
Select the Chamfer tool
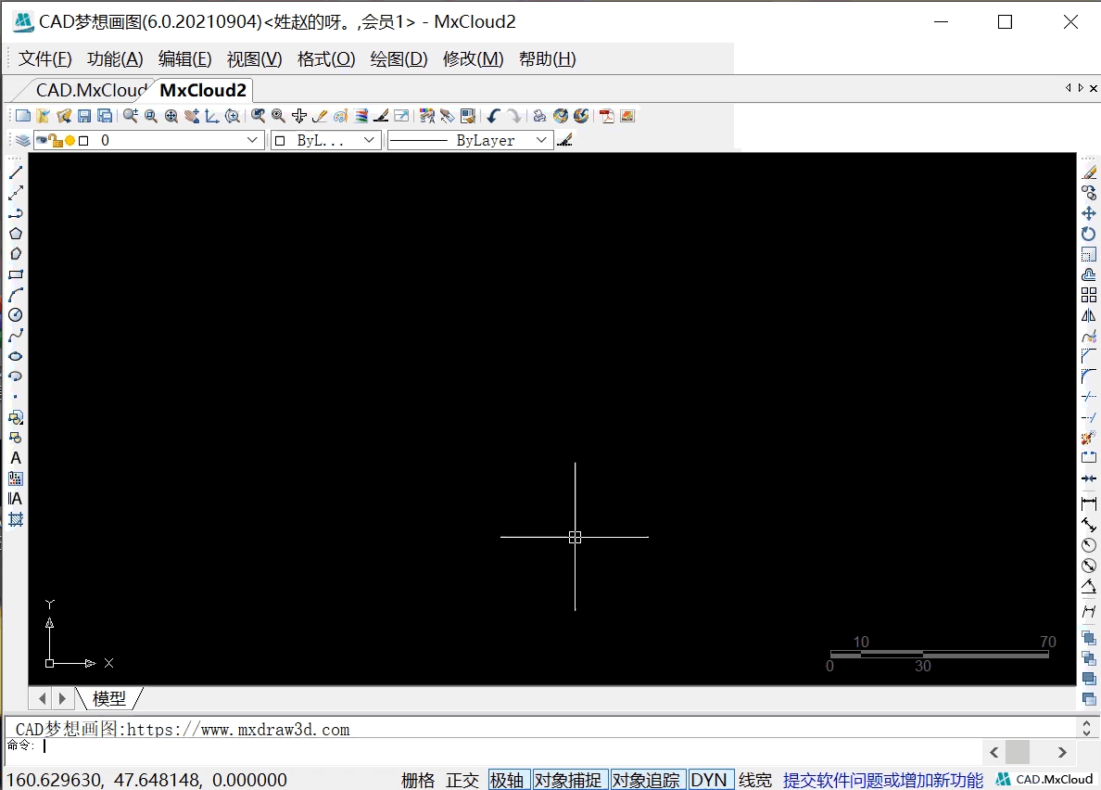click(x=1088, y=356)
